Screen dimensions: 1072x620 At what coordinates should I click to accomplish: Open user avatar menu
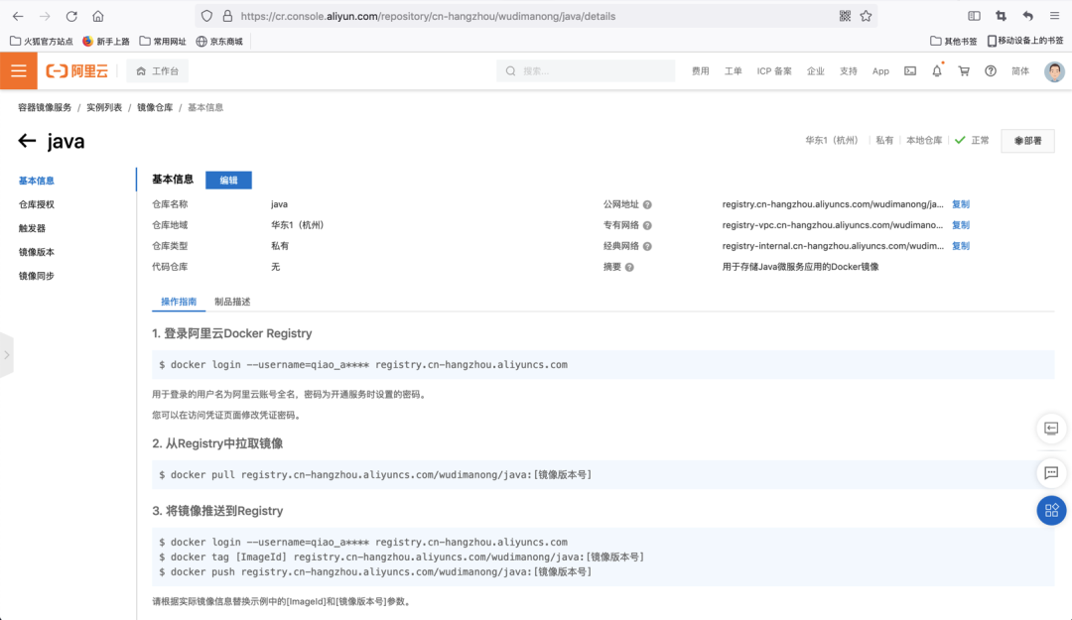pos(1054,71)
